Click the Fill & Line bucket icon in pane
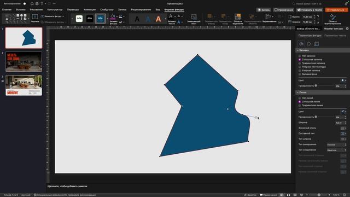Image resolution: width=350 pixels, height=197 pixels. coord(301,44)
